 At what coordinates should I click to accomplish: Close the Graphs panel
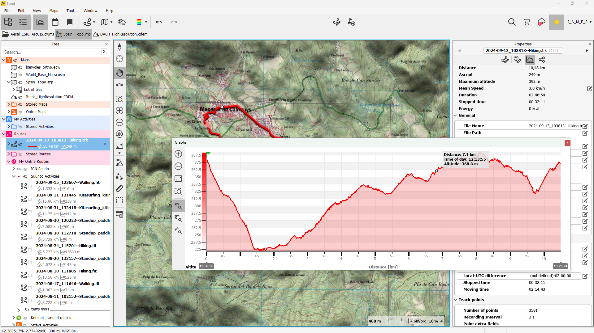click(567, 143)
